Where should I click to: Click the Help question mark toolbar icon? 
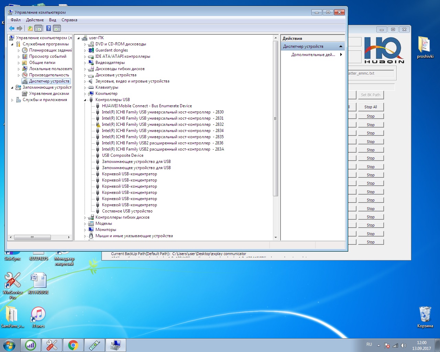click(48, 29)
